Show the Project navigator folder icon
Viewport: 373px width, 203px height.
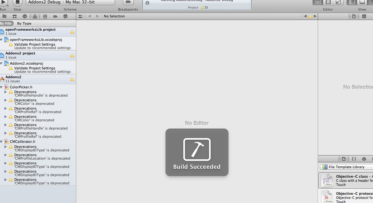(4, 16)
